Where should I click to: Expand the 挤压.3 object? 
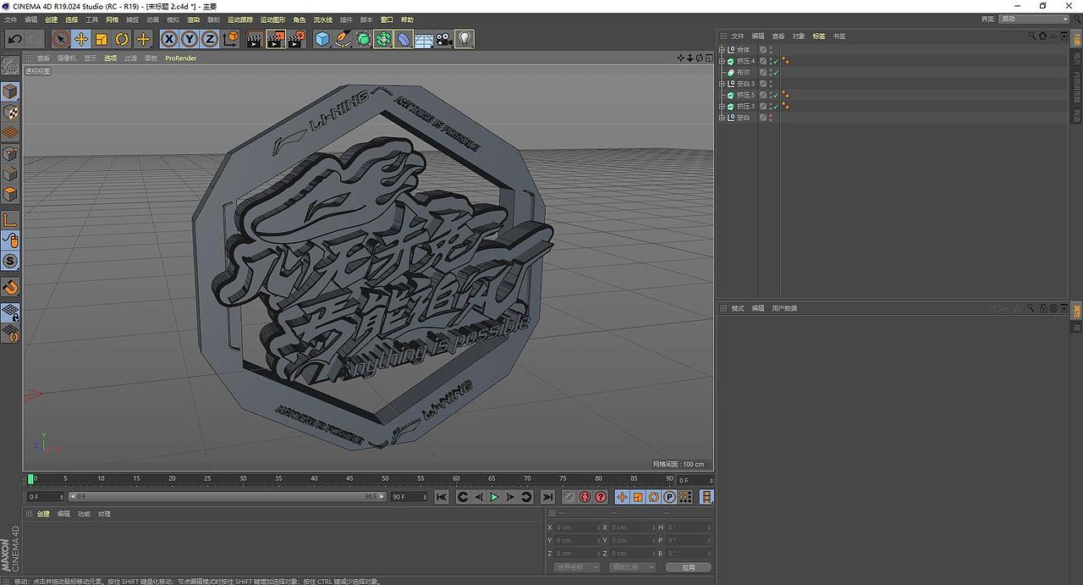[x=722, y=107]
